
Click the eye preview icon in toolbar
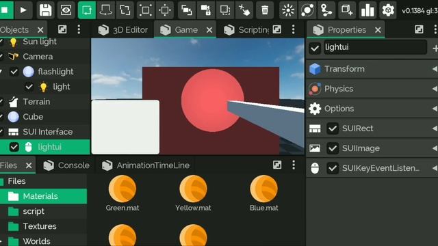pyautogui.click(x=66, y=10)
